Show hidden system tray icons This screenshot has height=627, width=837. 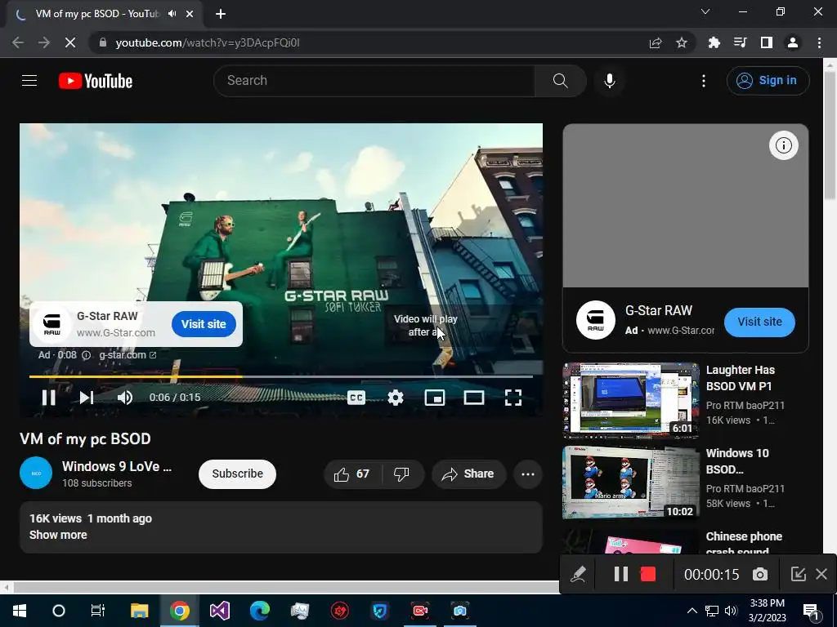692,611
